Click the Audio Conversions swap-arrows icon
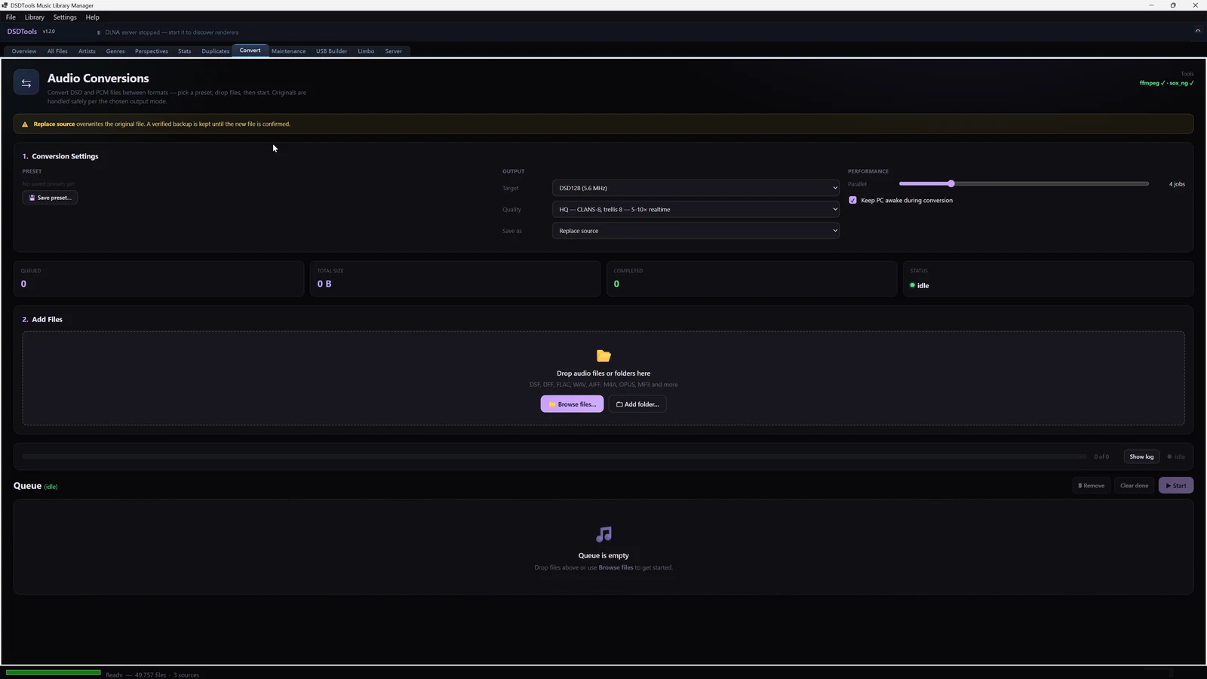The height and width of the screenshot is (679, 1207). pyautogui.click(x=26, y=82)
